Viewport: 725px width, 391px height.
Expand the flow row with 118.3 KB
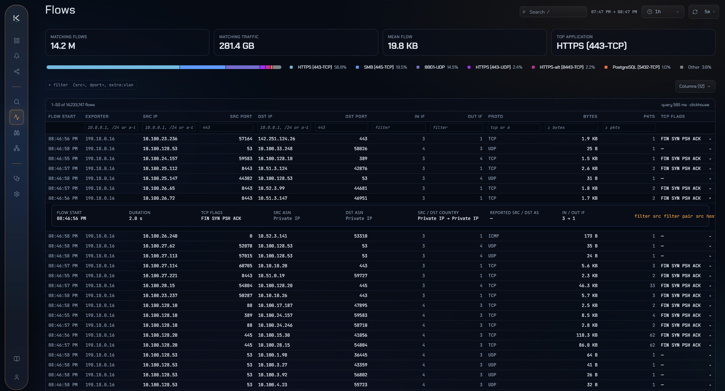coord(710,335)
